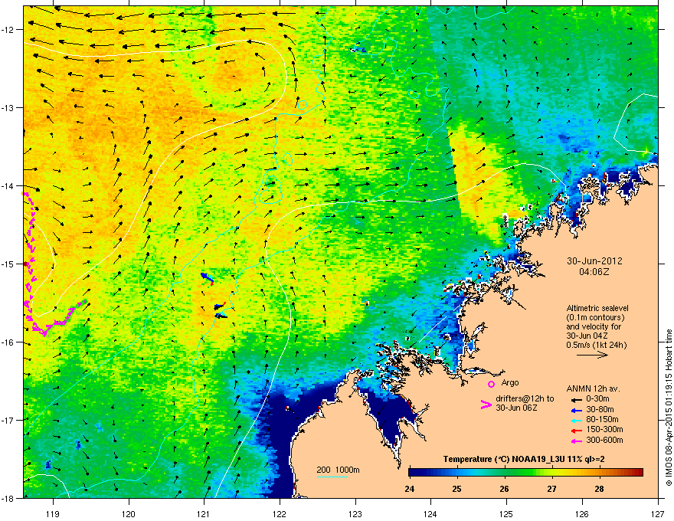The width and height of the screenshot is (674, 521).
Task: Click the latitude axis label -17
Action: click(x=8, y=420)
